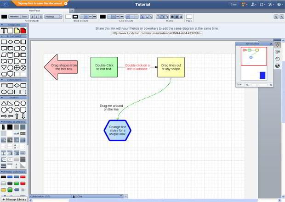The width and height of the screenshot is (285, 202).
Task: Open the revision history clock icon
Action: tap(278, 59)
